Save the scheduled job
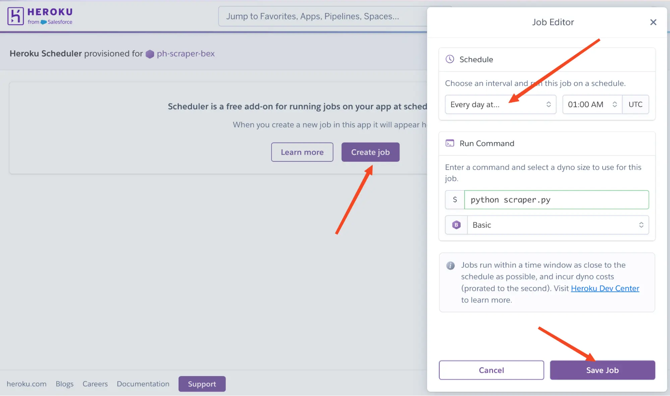Viewport: 670px width, 396px height. point(602,370)
